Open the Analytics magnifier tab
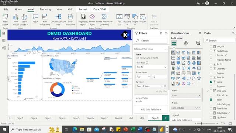This screenshot has height=133, width=236. click(198, 43)
